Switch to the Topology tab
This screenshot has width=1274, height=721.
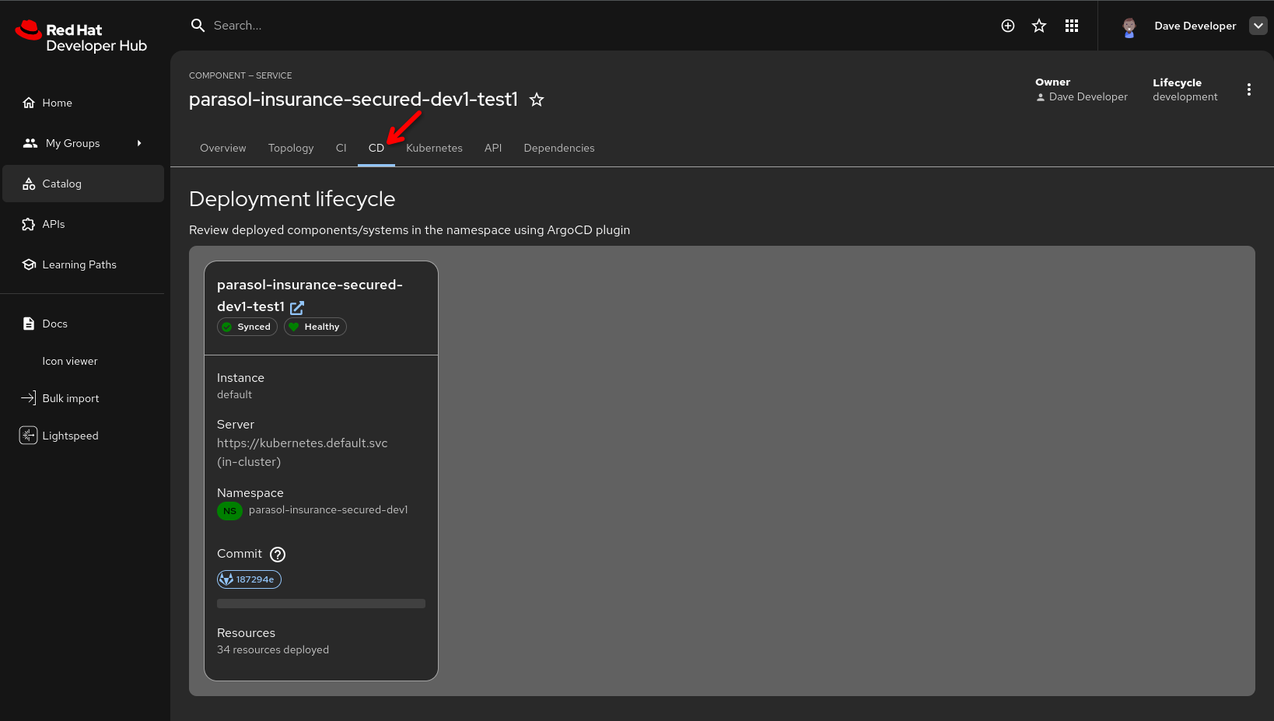291,148
